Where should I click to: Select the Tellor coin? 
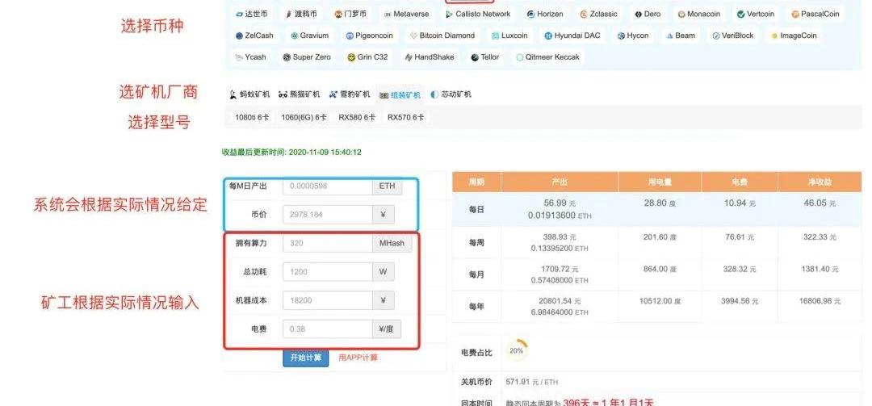[484, 57]
